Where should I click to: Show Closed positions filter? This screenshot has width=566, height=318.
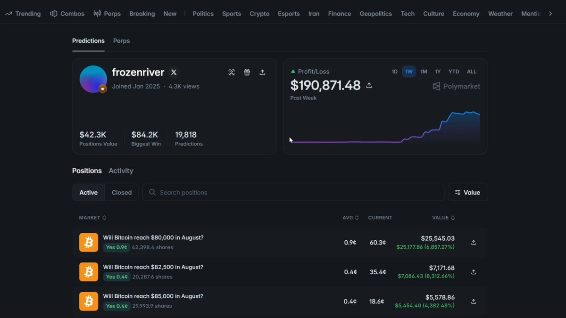122,192
